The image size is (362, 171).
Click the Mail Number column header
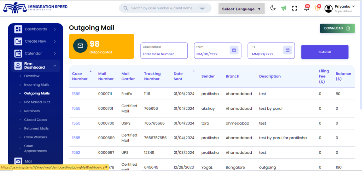(x=106, y=76)
